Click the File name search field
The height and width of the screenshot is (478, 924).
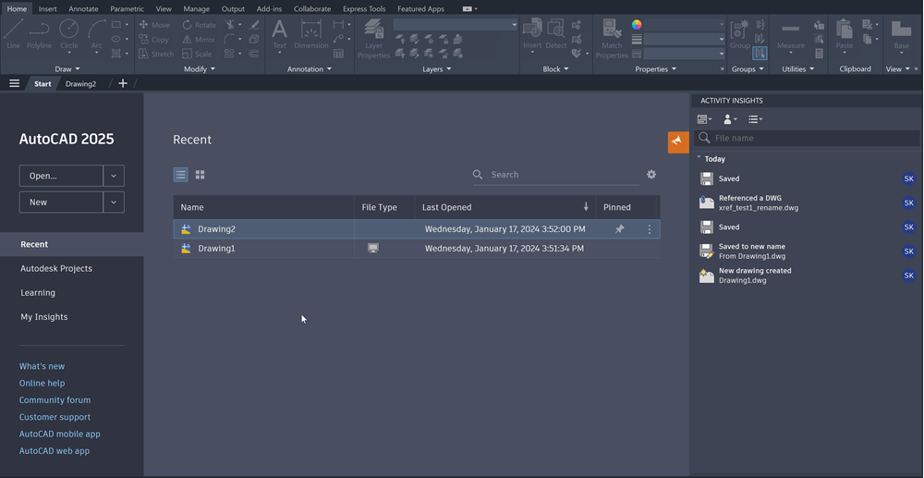[x=813, y=138]
